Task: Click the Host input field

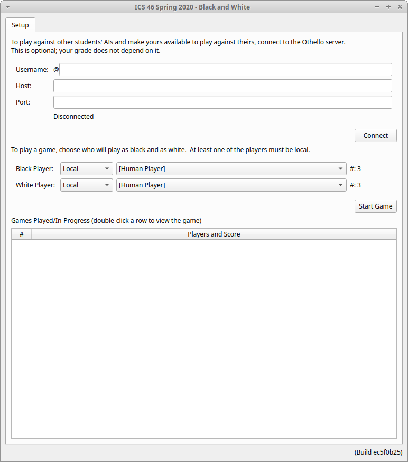Action: 222,86
